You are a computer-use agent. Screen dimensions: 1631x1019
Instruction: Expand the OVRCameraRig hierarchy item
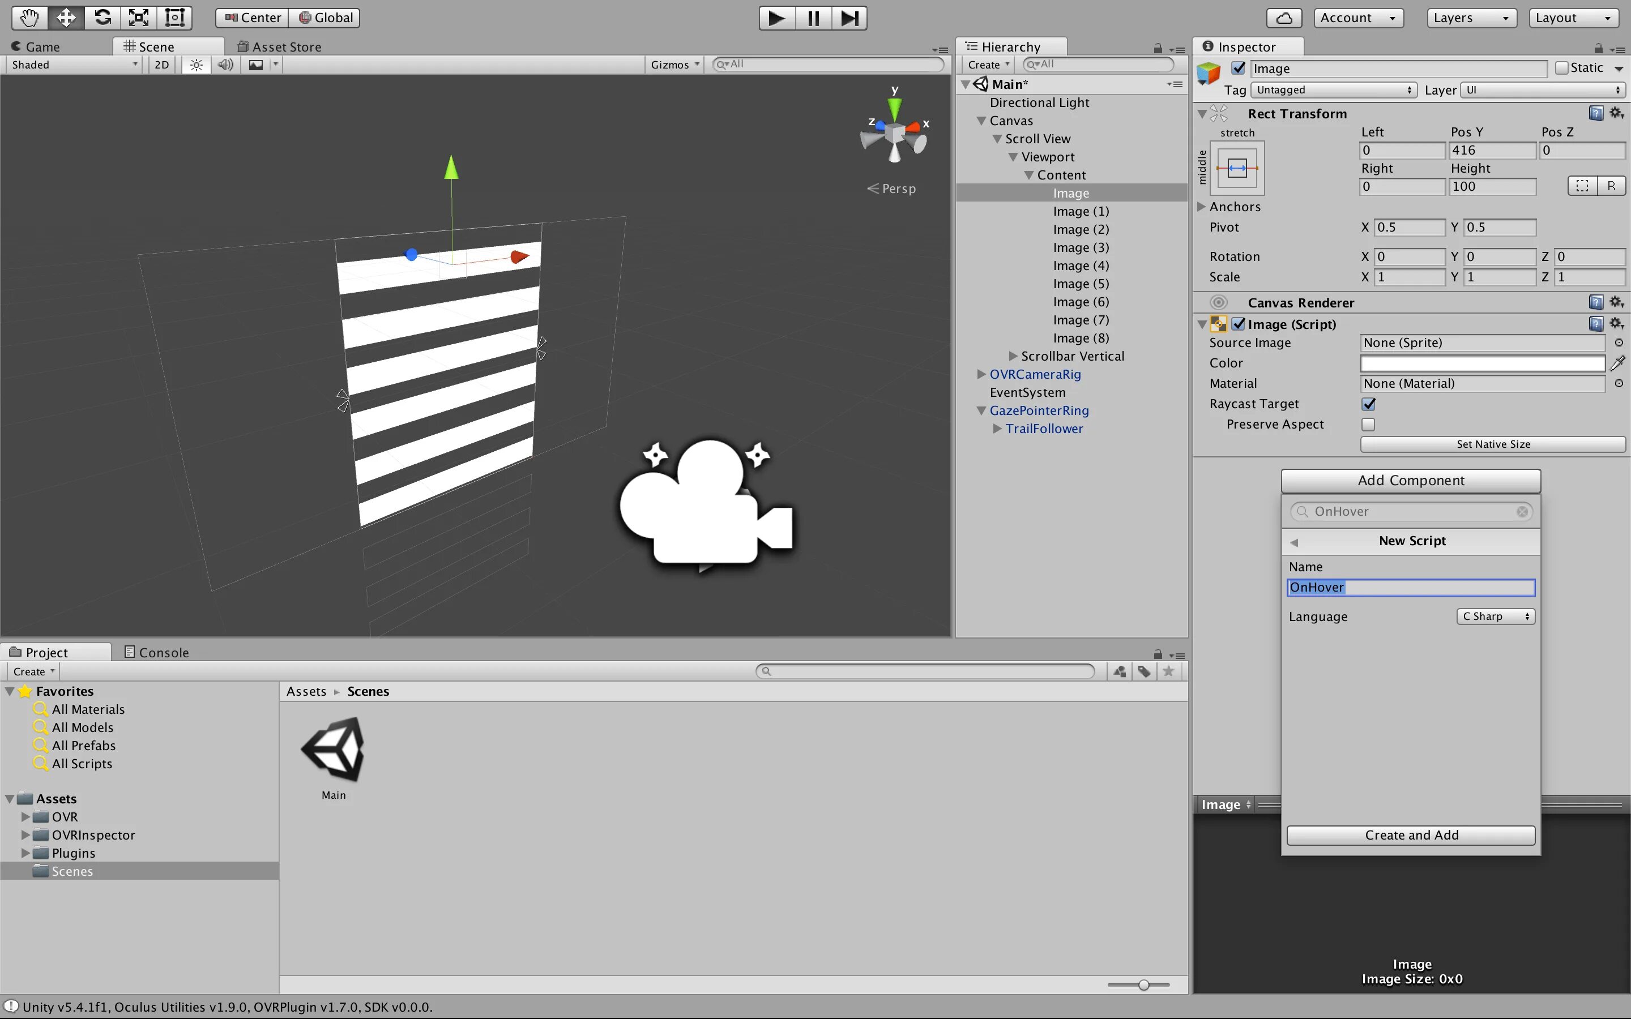[981, 374]
